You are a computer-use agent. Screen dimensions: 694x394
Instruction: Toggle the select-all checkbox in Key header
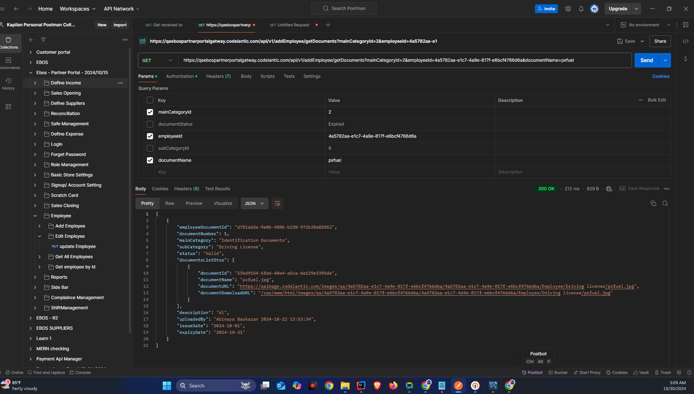[150, 100]
